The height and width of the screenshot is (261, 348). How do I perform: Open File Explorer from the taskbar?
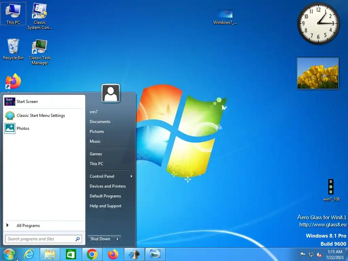[x=50, y=254]
